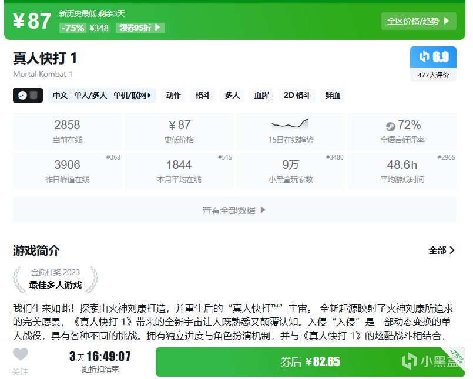Click the #515 rank label
Image resolution: width=473 pixels, height=379 pixels.
pos(224,157)
